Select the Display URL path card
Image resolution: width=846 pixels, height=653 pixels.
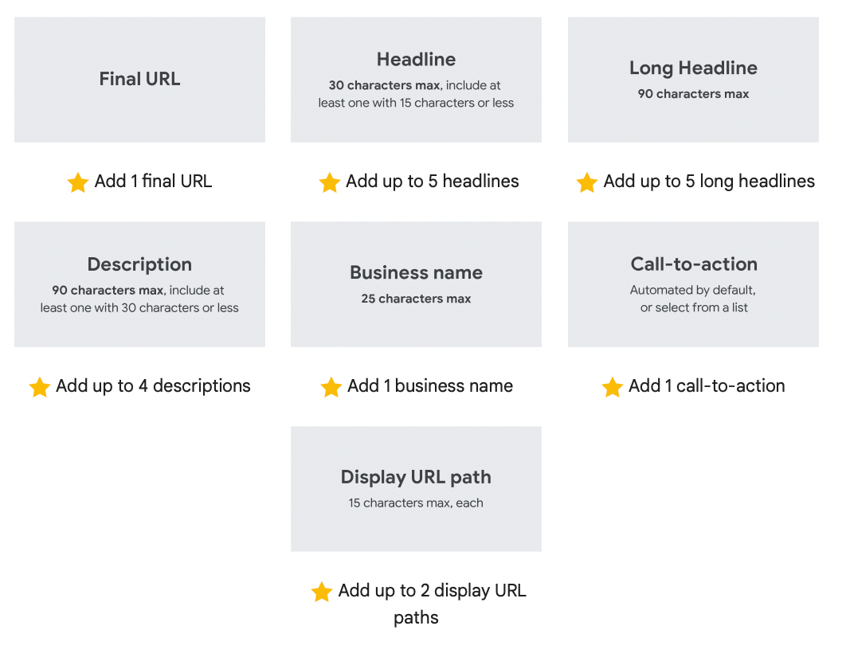click(416, 489)
